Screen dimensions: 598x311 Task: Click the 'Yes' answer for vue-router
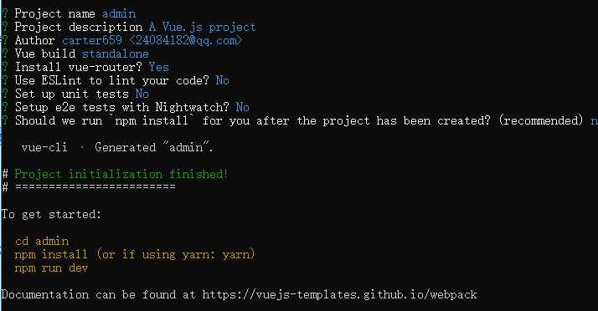coord(158,67)
